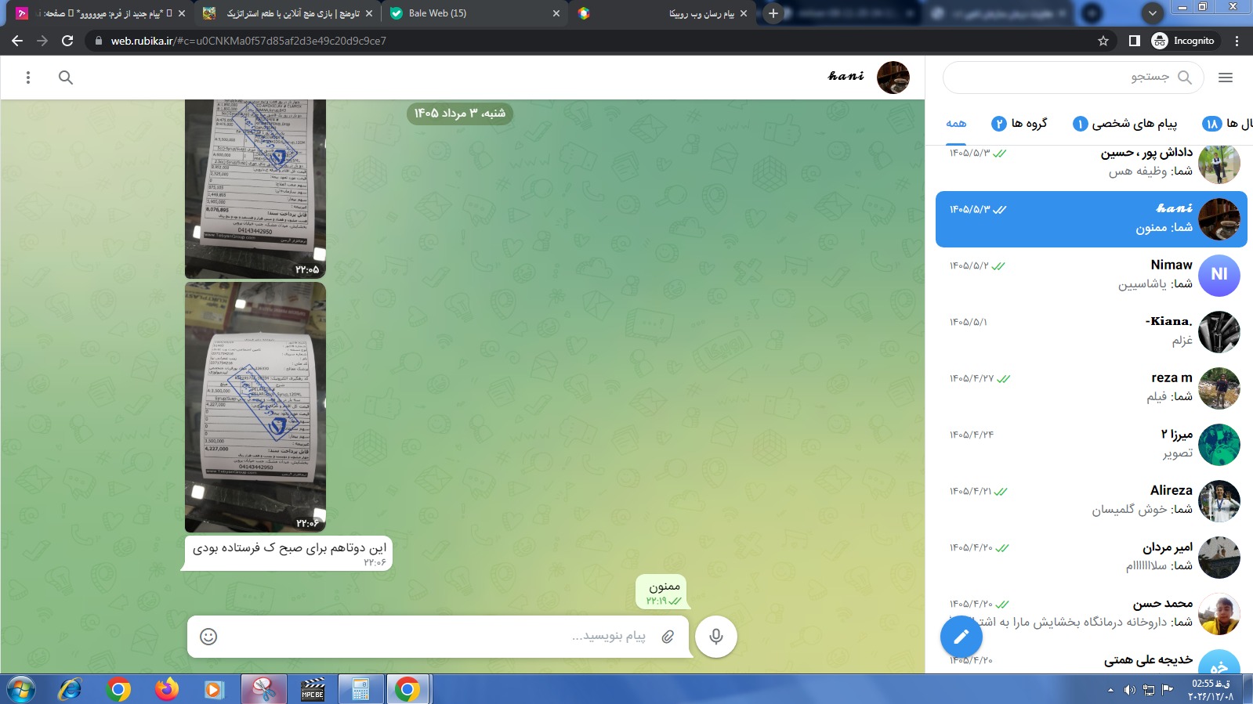Open the Nimaw conversation

1092,275
